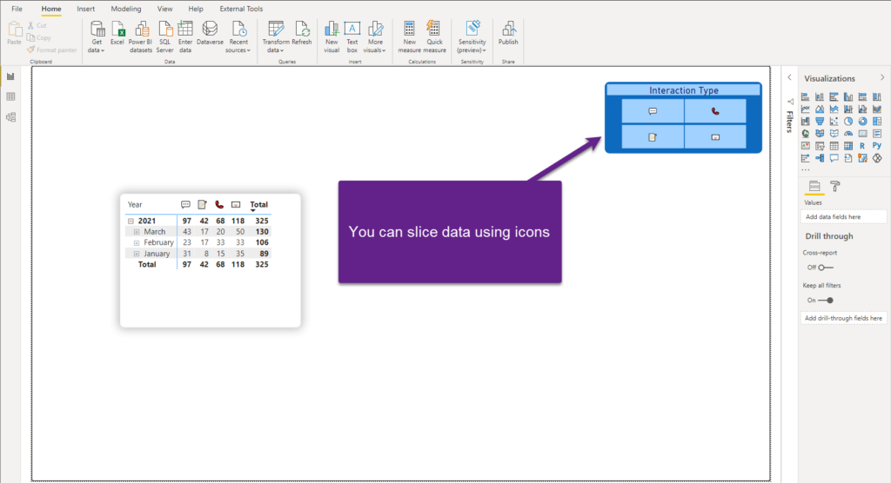
Task: Switch to Report view in left sidebar
Action: click(x=10, y=76)
